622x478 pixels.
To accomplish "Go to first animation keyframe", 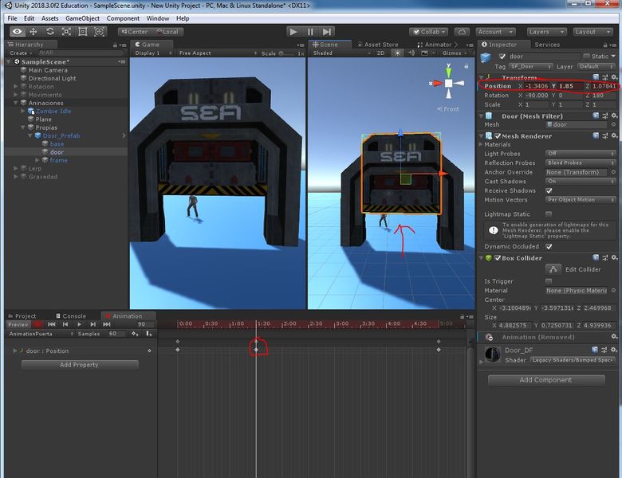I will click(x=52, y=324).
